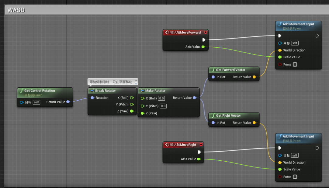329x188 pixels.
Task: Select Scale Value pin on MoveRight's Add Movement Input
Action: point(280,169)
